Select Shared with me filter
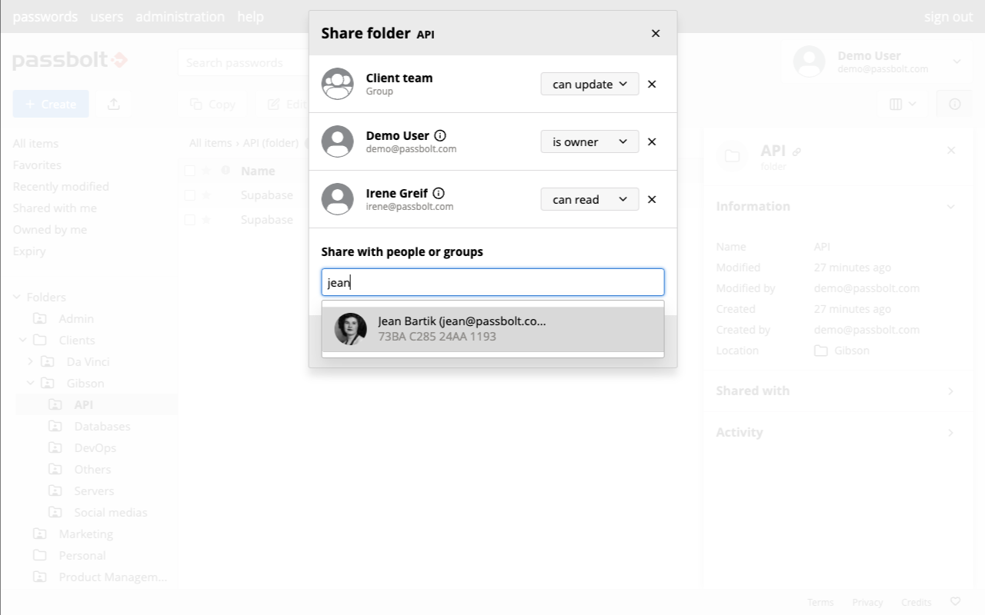 point(55,208)
